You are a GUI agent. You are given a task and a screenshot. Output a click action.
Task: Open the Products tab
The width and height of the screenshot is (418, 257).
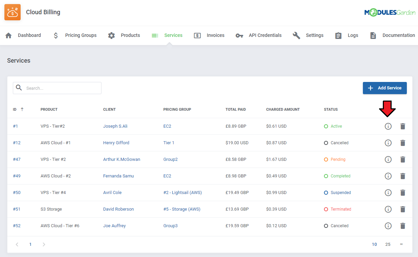[x=124, y=35]
